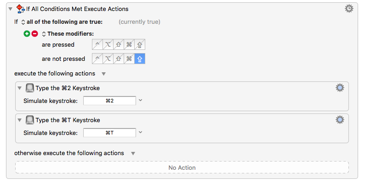
Task: Toggle Option modifier in 'are not pressed' row
Action: (108, 59)
